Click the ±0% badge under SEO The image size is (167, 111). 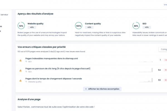147,27
